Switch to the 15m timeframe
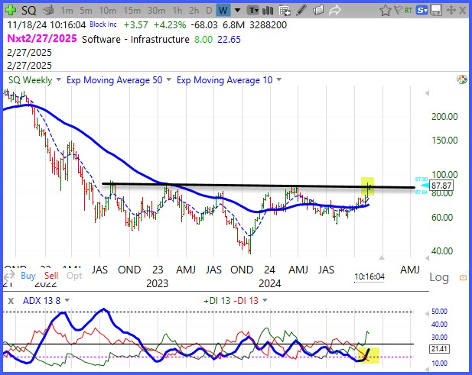 click(132, 11)
